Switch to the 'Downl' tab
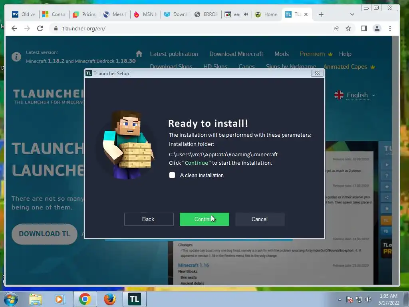 (x=175, y=14)
